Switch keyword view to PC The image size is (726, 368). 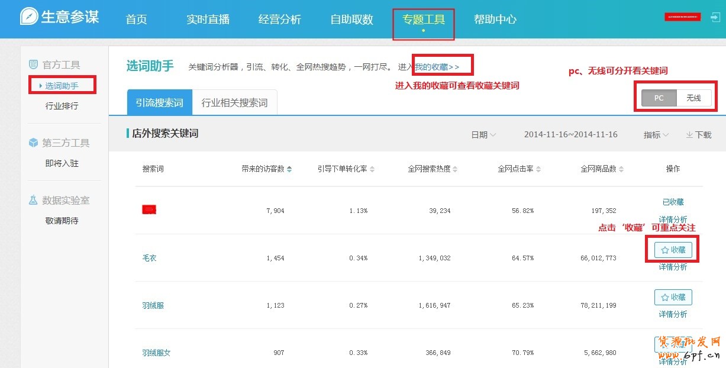point(659,98)
